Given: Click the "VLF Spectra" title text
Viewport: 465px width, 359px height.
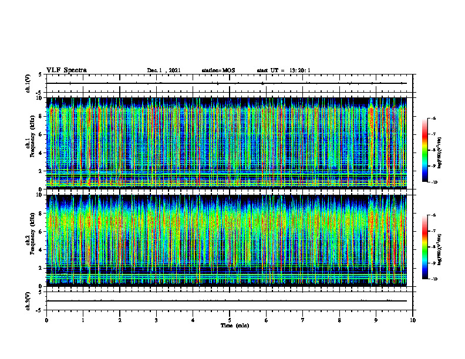Looking at the screenshot, I should 66,70.
